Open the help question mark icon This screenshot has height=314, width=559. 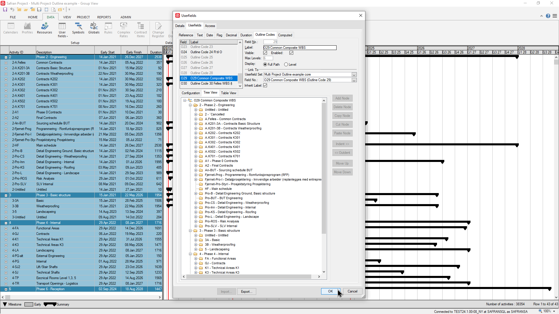coord(548,16)
